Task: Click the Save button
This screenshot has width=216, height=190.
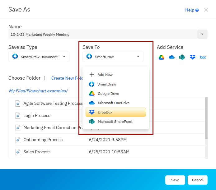Action: click(175, 180)
